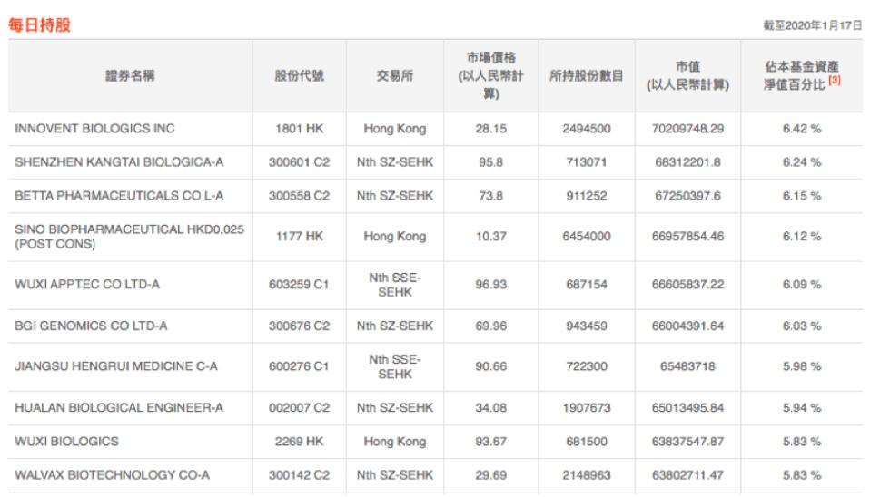Click stock code 300601 C2
The width and height of the screenshot is (880, 497).
[299, 162]
